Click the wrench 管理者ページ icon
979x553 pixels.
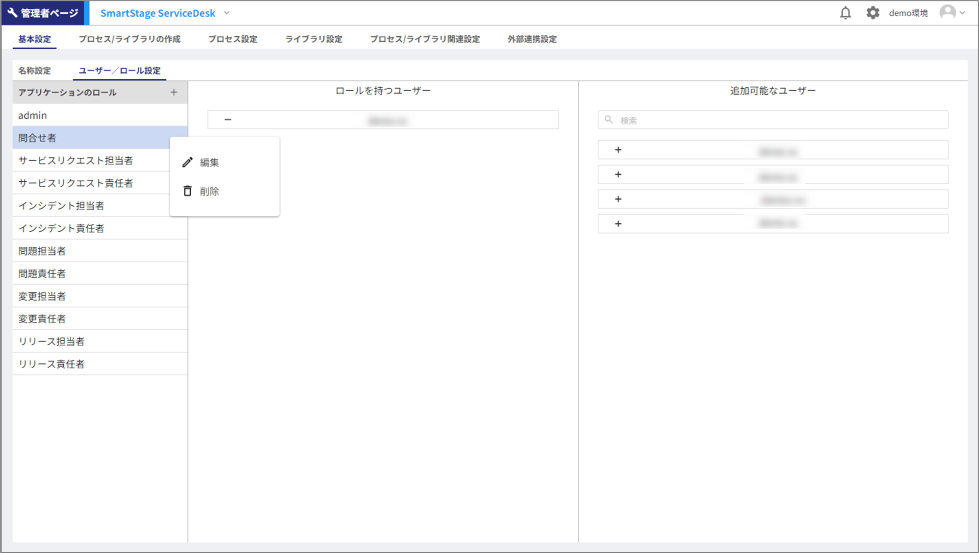13,13
